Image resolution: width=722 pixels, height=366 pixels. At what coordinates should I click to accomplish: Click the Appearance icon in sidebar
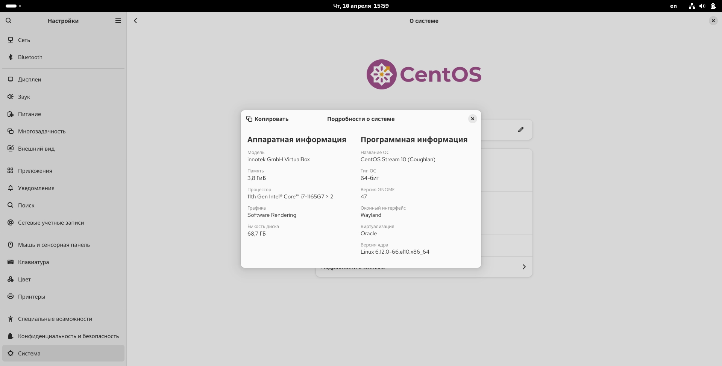click(11, 148)
